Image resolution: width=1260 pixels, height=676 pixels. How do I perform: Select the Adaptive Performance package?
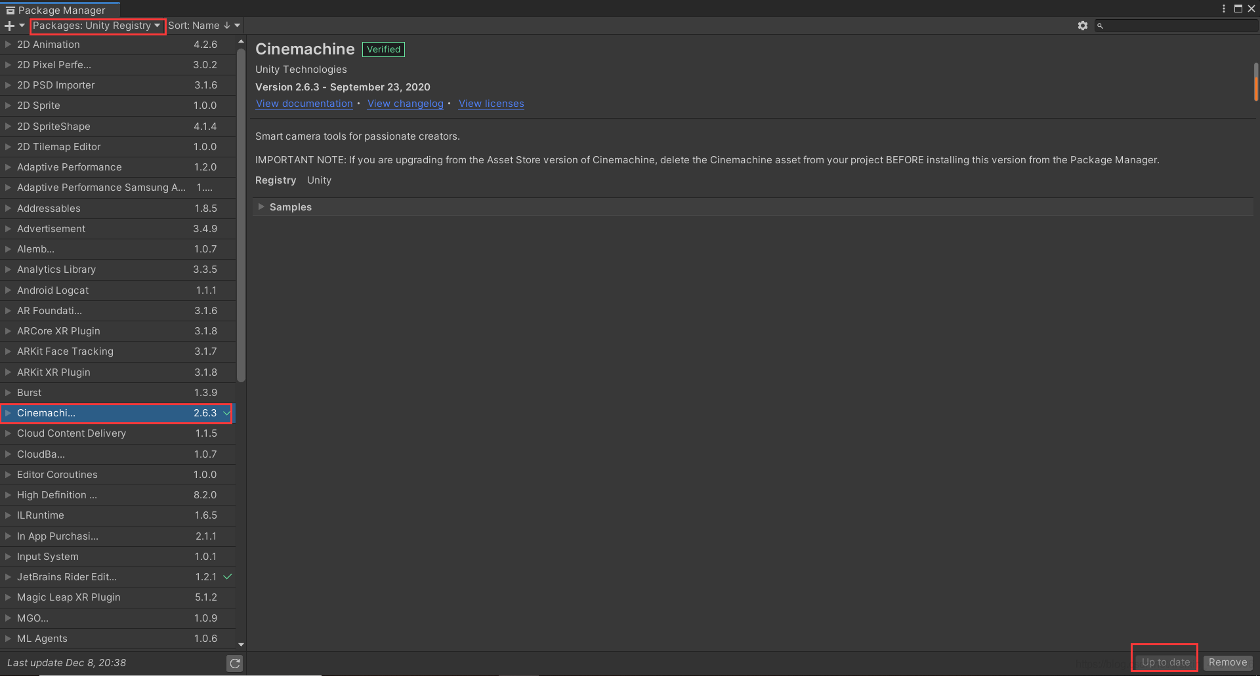tap(118, 167)
